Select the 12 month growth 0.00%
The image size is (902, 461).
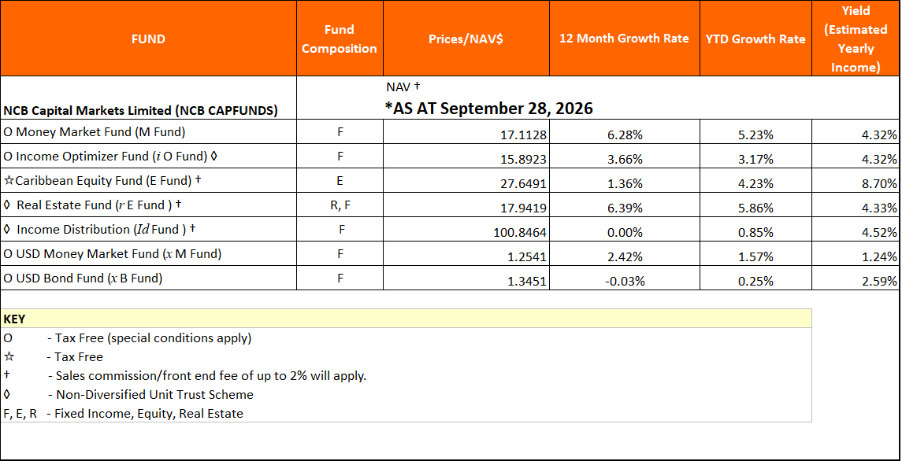click(625, 233)
